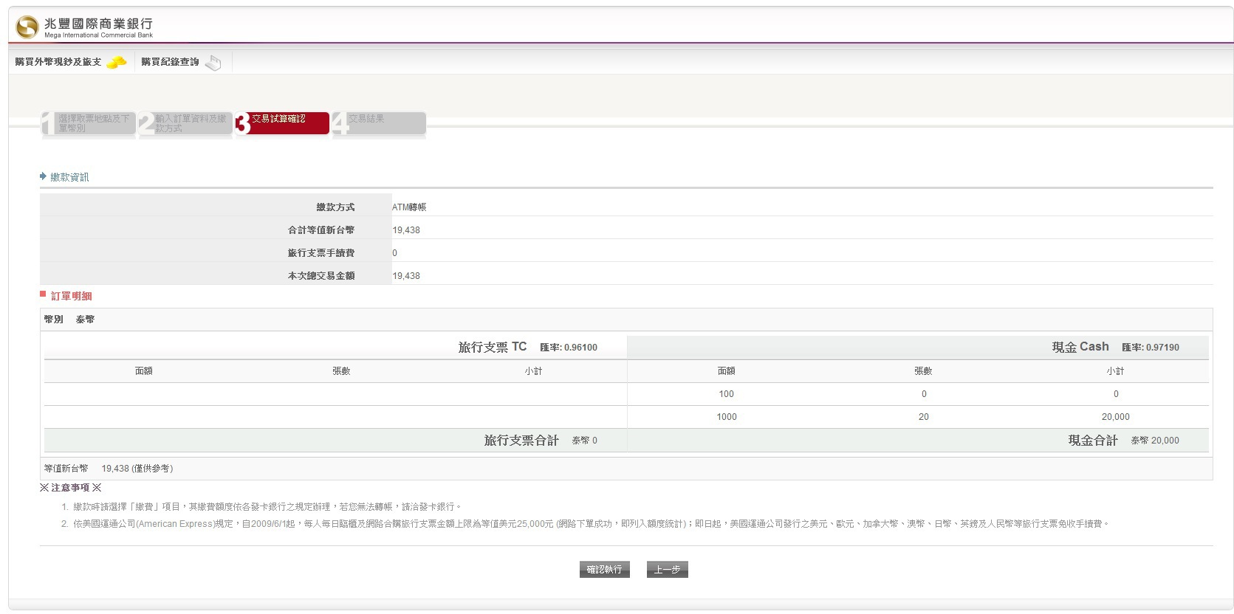Click the 現金合計 total row label
1234x614 pixels.
[1092, 441]
